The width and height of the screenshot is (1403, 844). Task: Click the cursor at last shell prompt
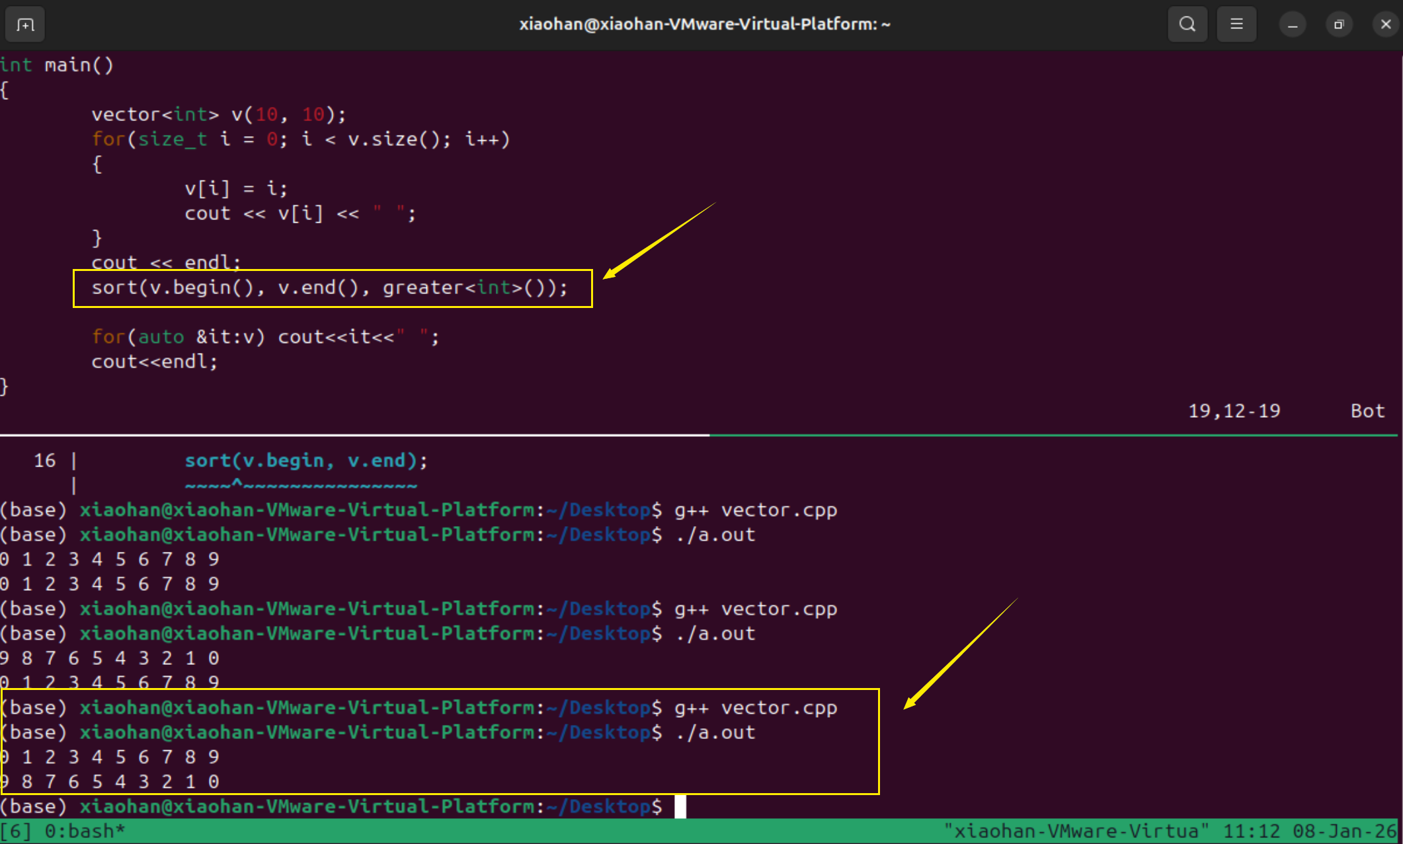coord(680,806)
